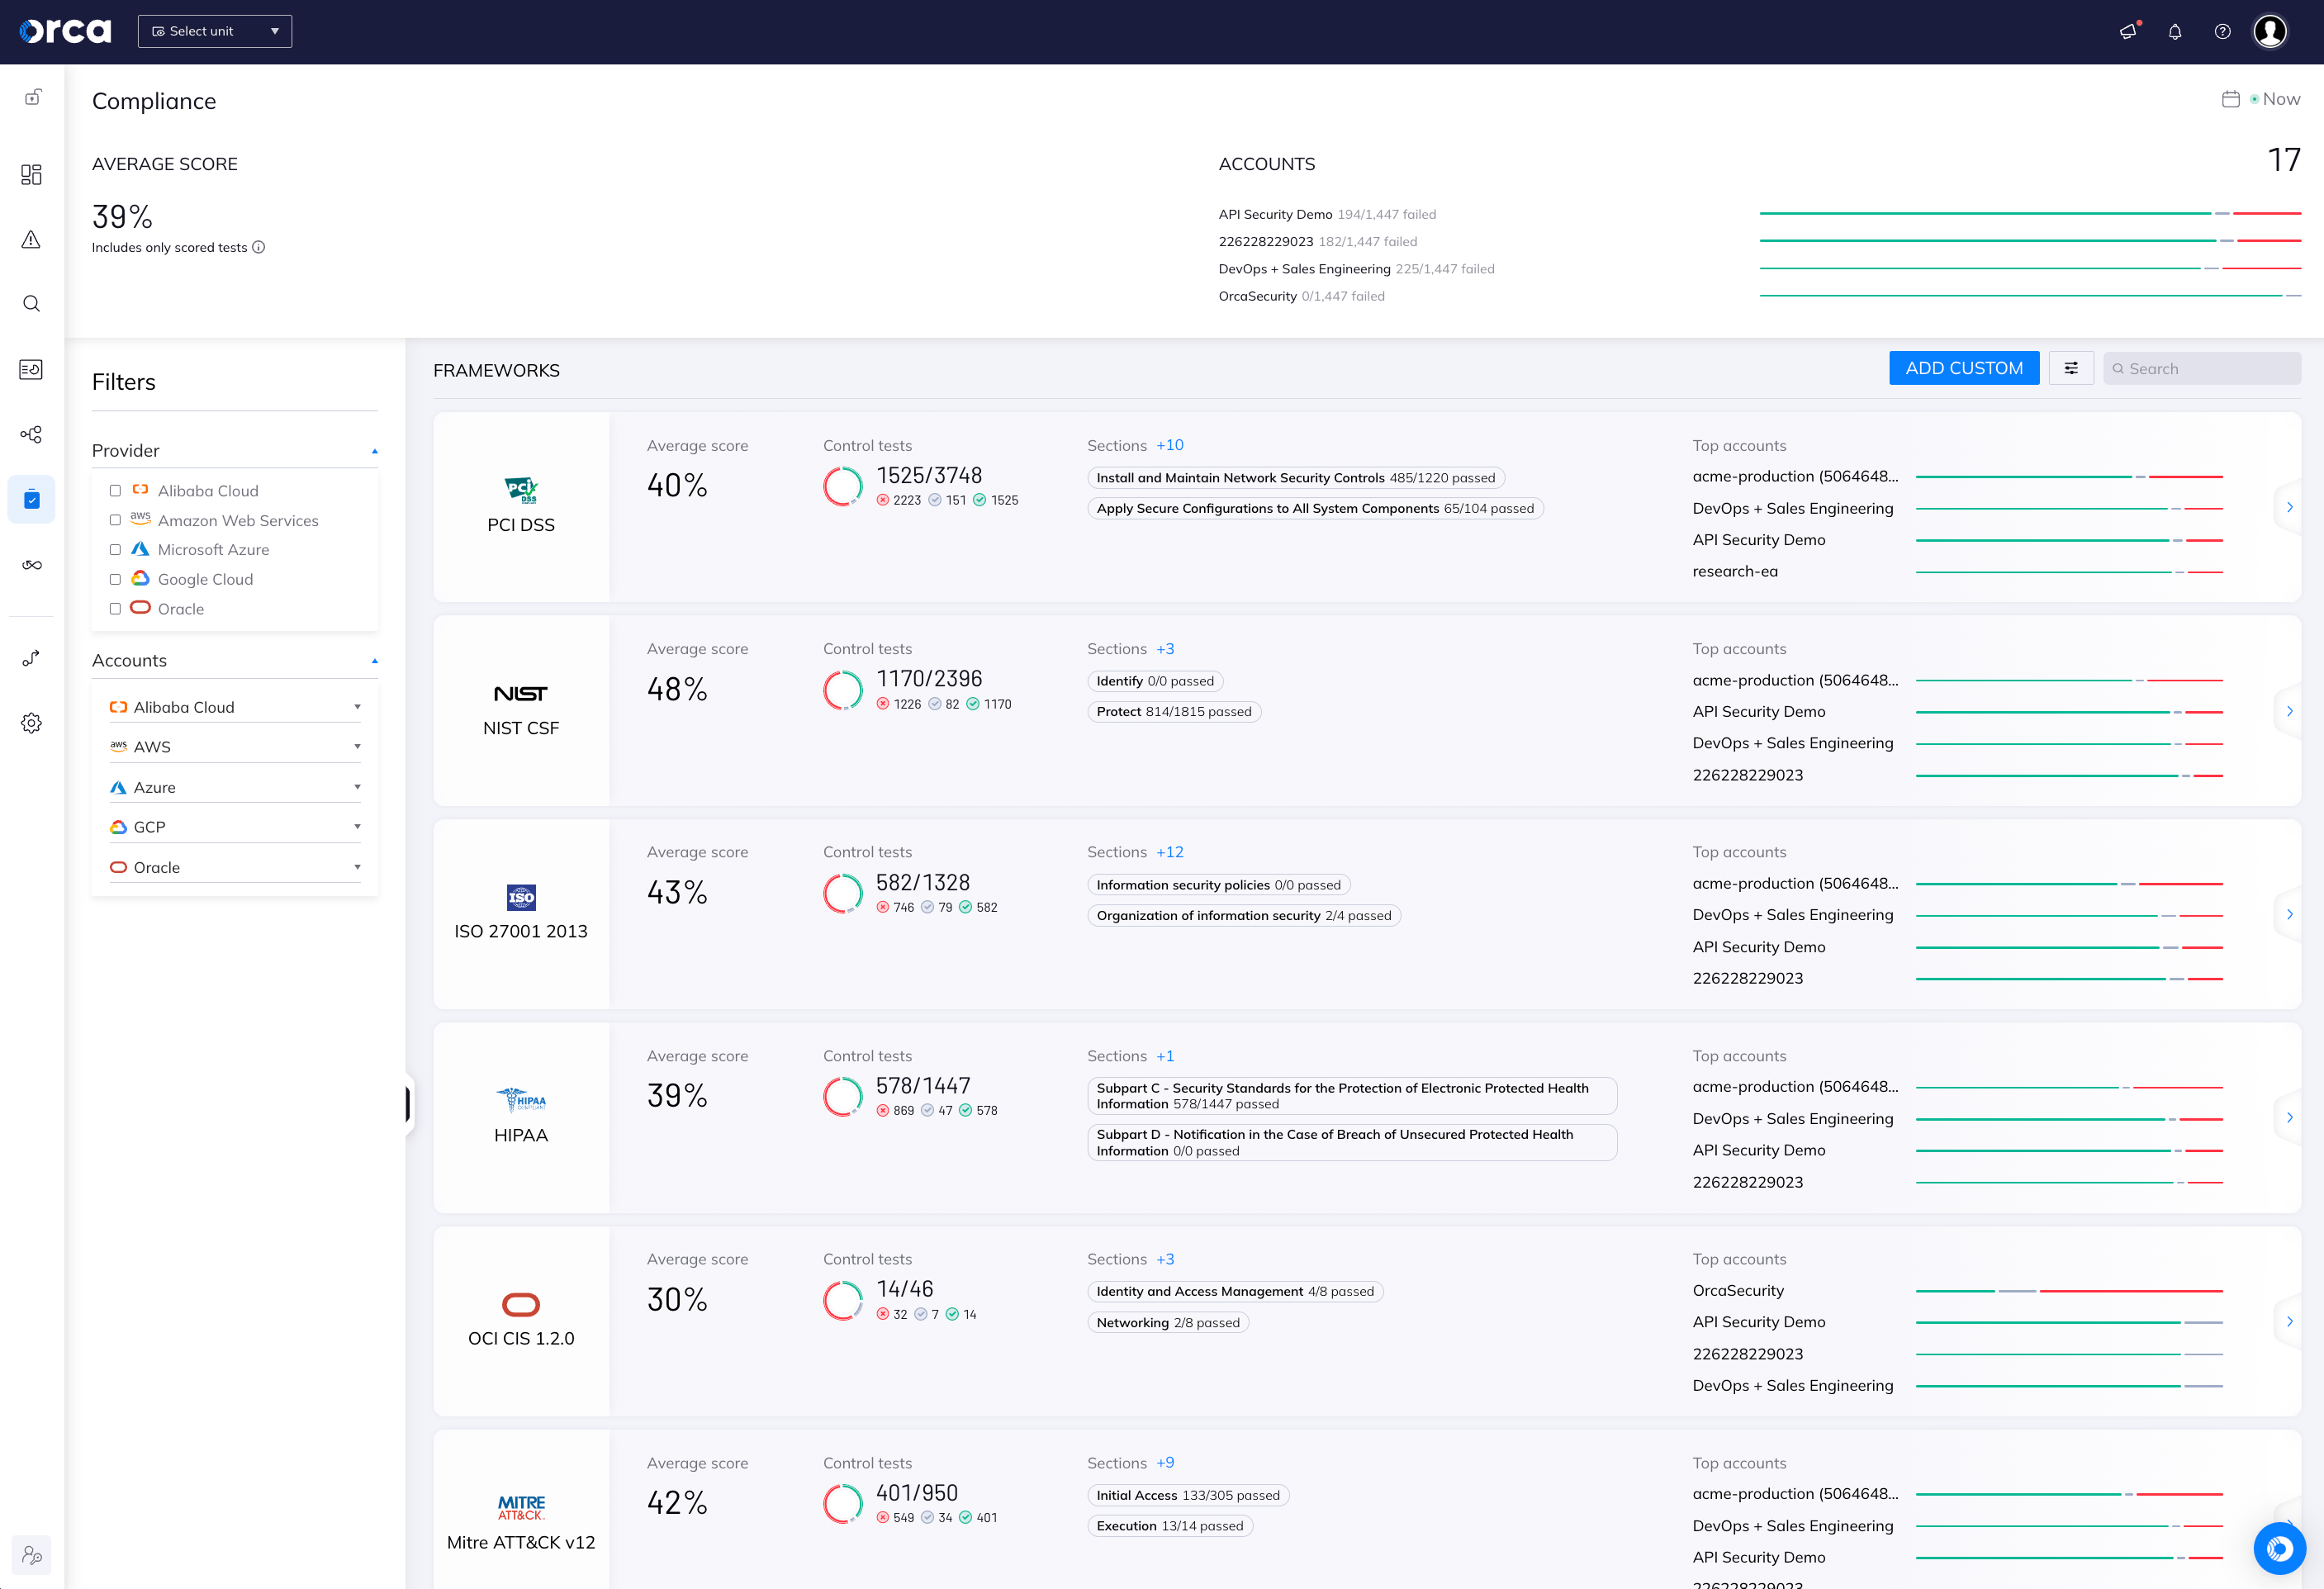This screenshot has width=2324, height=1589.
Task: Open the help question mark icon
Action: click(2223, 31)
